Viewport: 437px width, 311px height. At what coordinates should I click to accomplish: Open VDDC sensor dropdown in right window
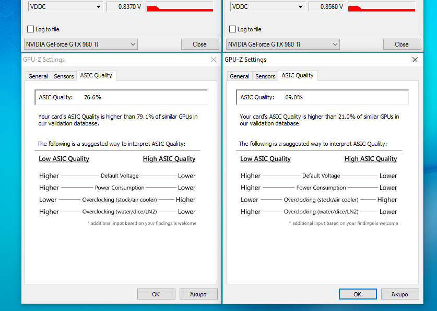pos(268,7)
